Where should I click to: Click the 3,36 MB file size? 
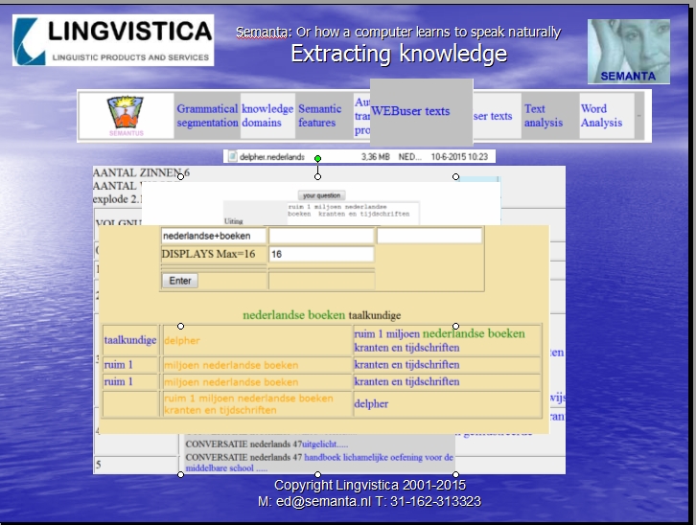coord(376,157)
